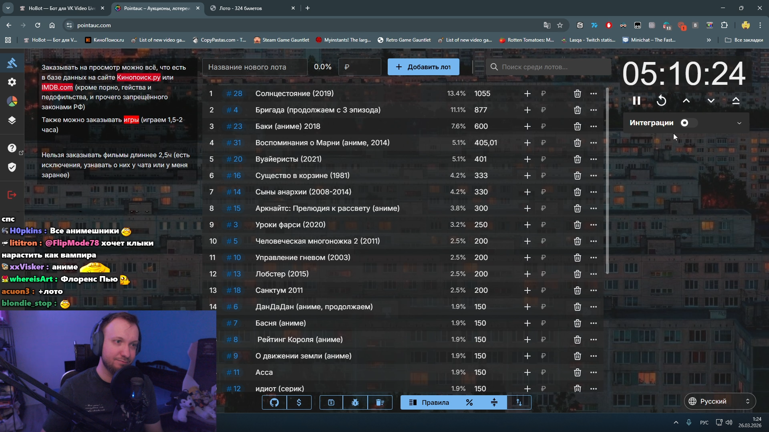Viewport: 769px width, 432px height.
Task: Toggle the percent display button
Action: tap(469, 402)
